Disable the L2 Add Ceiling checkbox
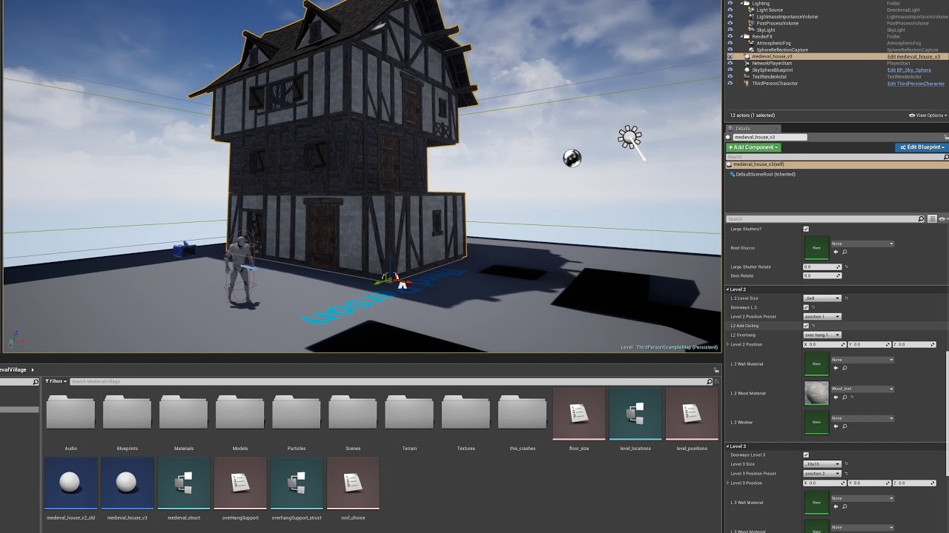 tap(806, 326)
